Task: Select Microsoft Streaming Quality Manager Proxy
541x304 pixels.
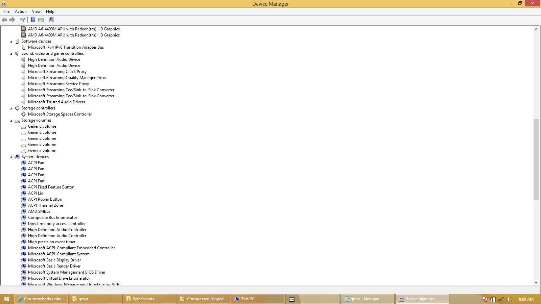Action: pos(67,78)
